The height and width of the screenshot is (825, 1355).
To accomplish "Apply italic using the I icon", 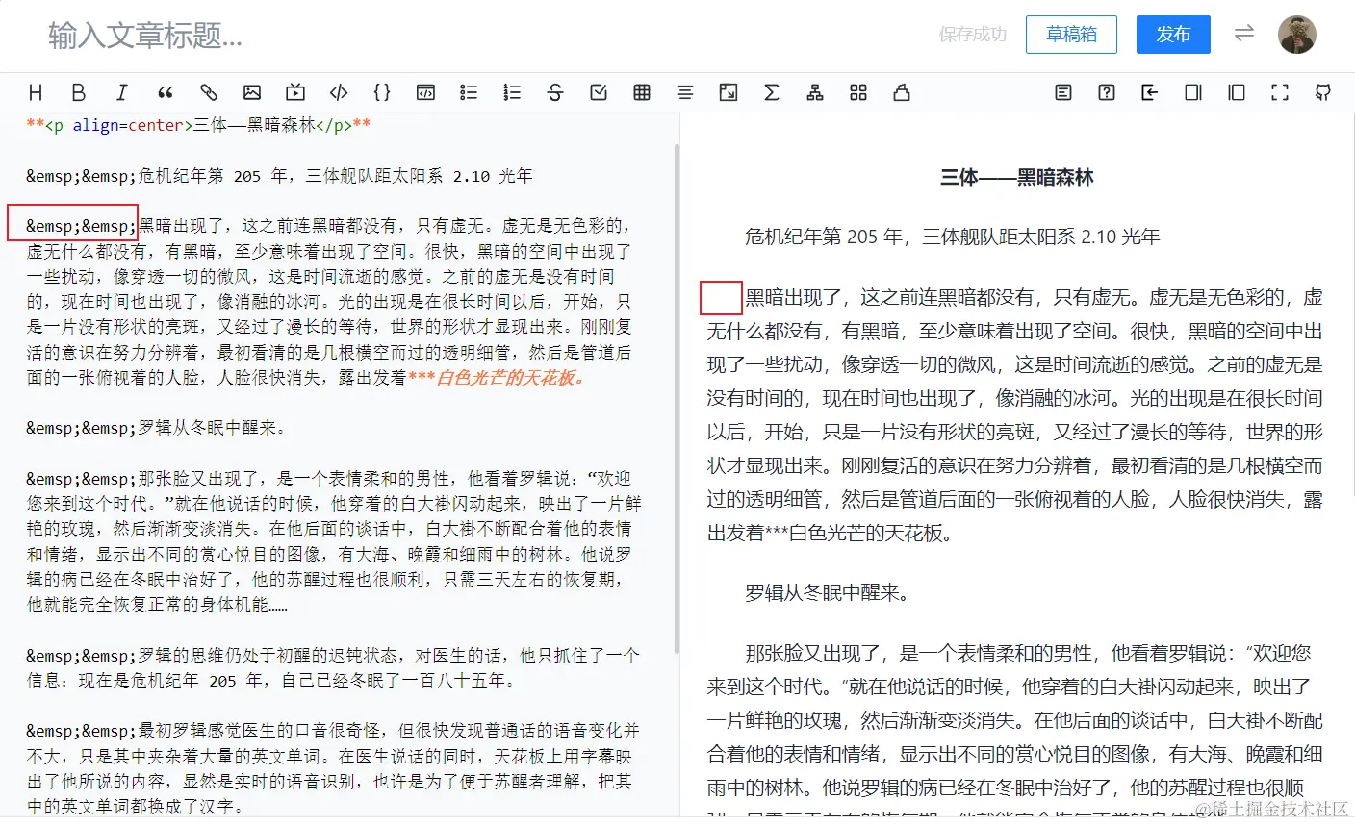I will coord(122,92).
